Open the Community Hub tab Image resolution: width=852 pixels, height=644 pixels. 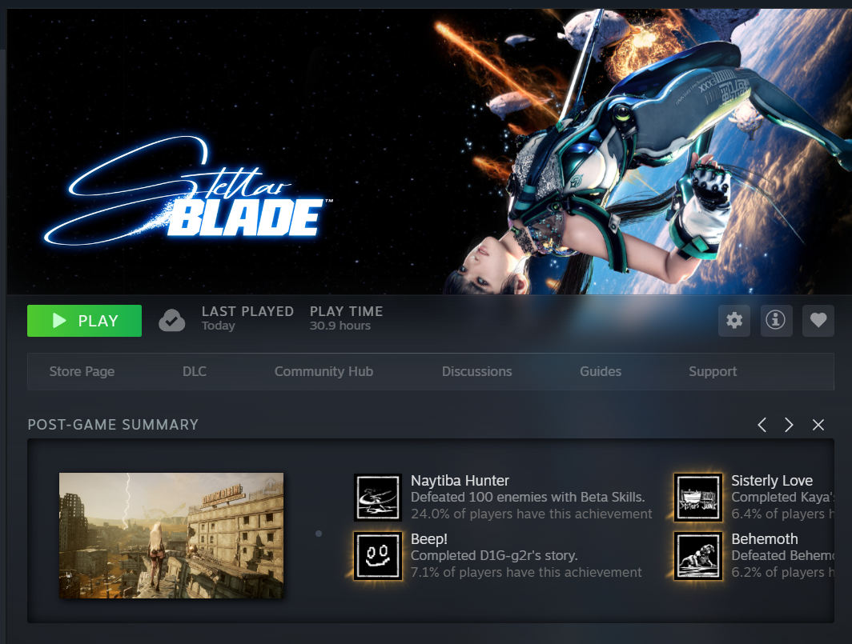(x=324, y=371)
